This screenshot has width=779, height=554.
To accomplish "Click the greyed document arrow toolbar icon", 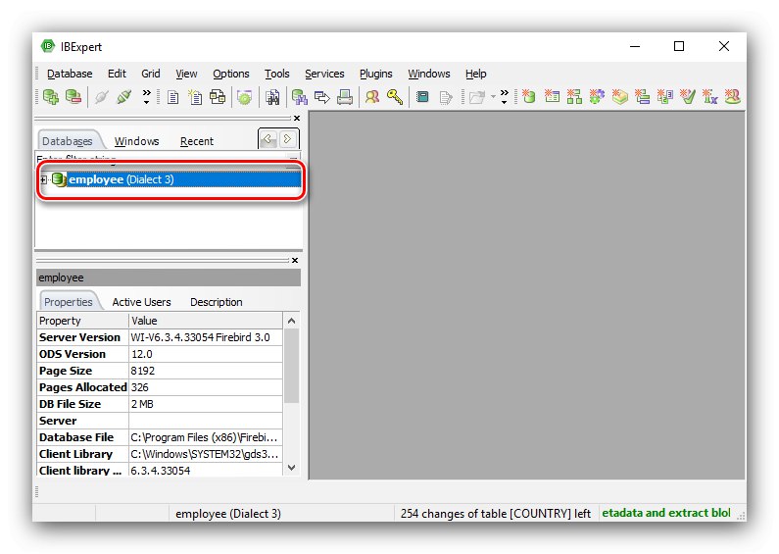I will 446,96.
